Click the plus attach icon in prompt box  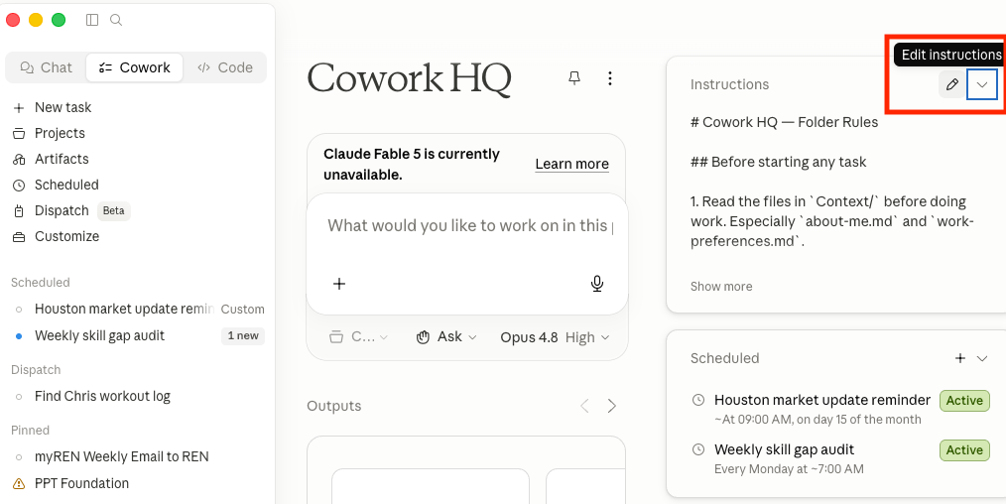pyautogui.click(x=339, y=284)
